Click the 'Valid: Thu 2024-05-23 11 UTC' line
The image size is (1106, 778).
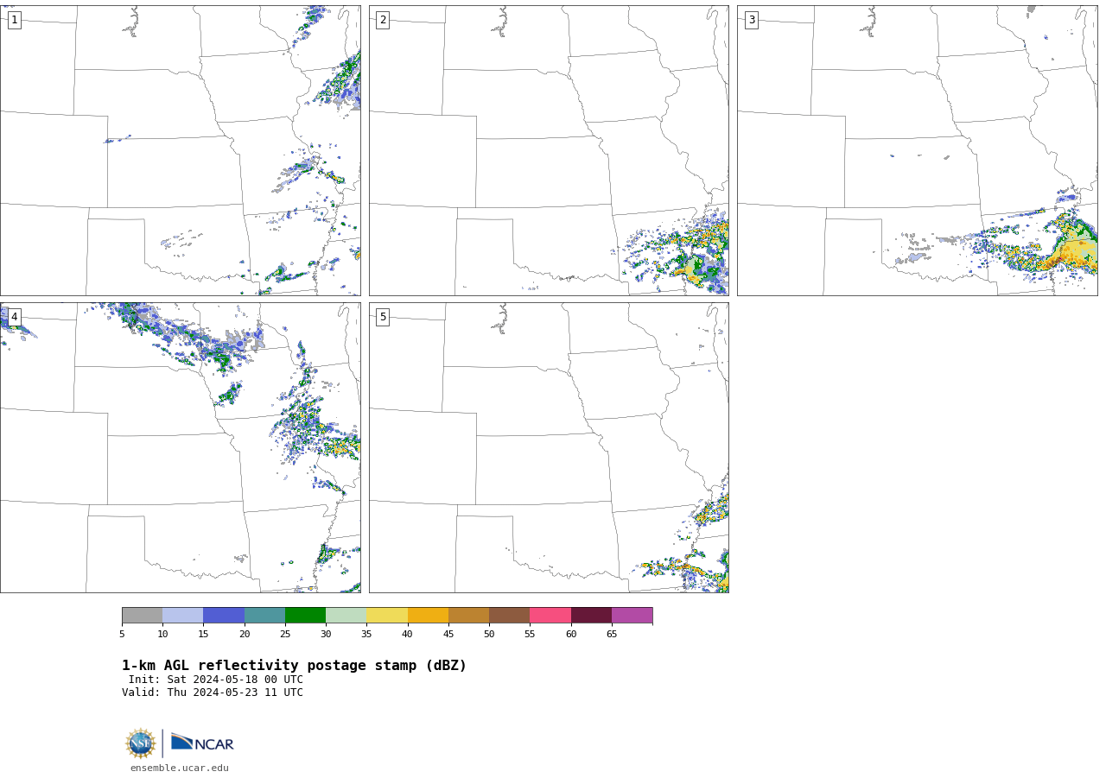tap(213, 693)
